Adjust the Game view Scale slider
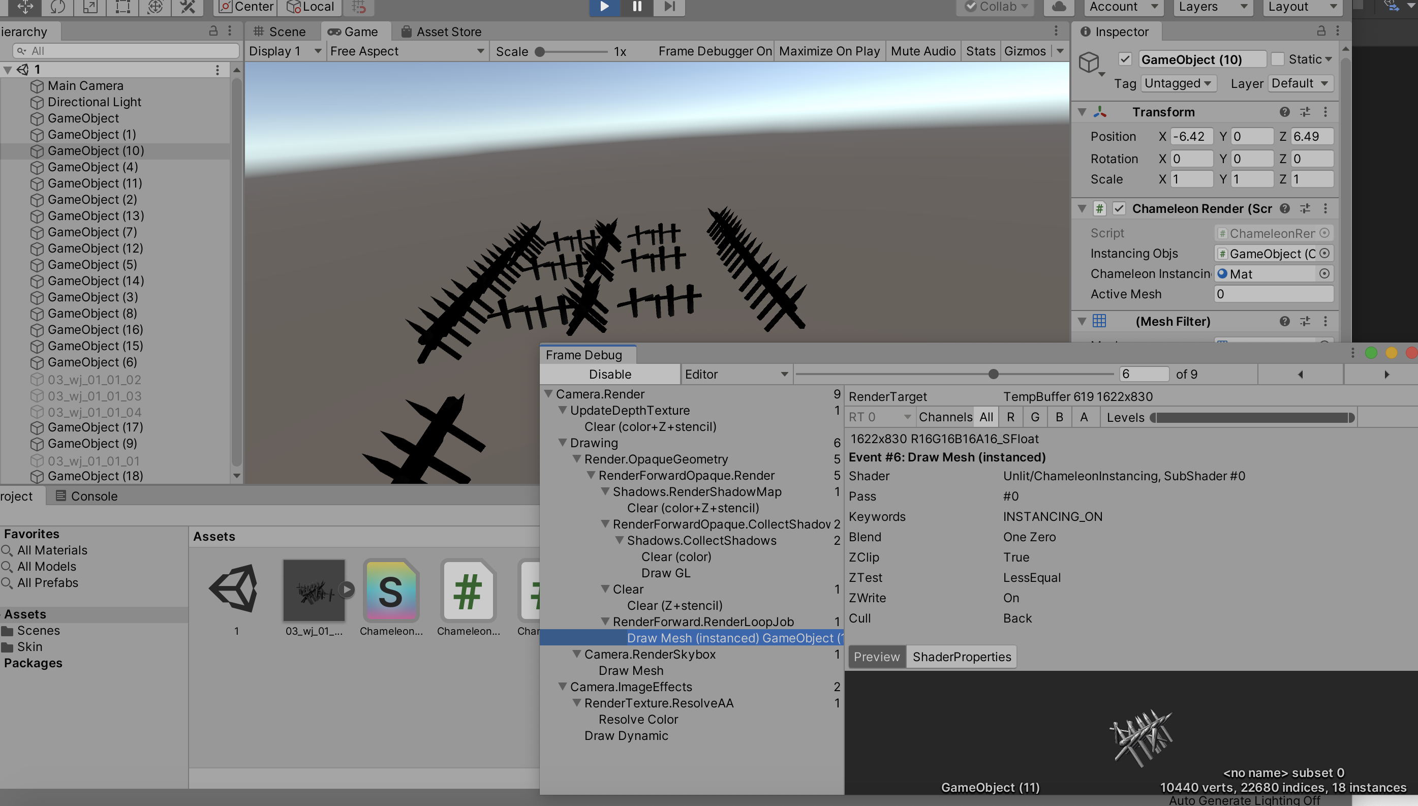 540,51
